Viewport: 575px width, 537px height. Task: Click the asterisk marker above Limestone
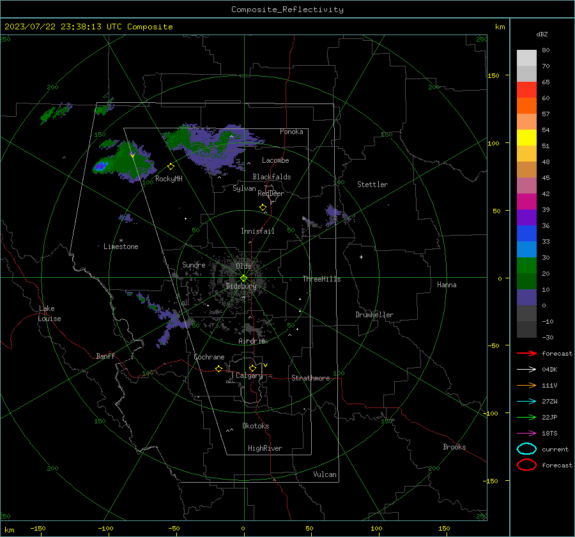tap(121, 241)
